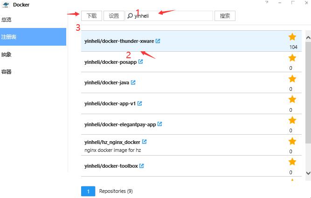Select row yinheli/docker-thunder-xware
311x198 pixels.
(x=191, y=41)
